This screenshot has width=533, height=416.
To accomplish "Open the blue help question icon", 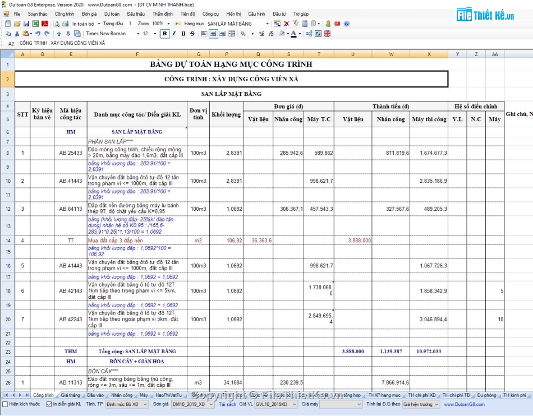I will click(x=346, y=24).
